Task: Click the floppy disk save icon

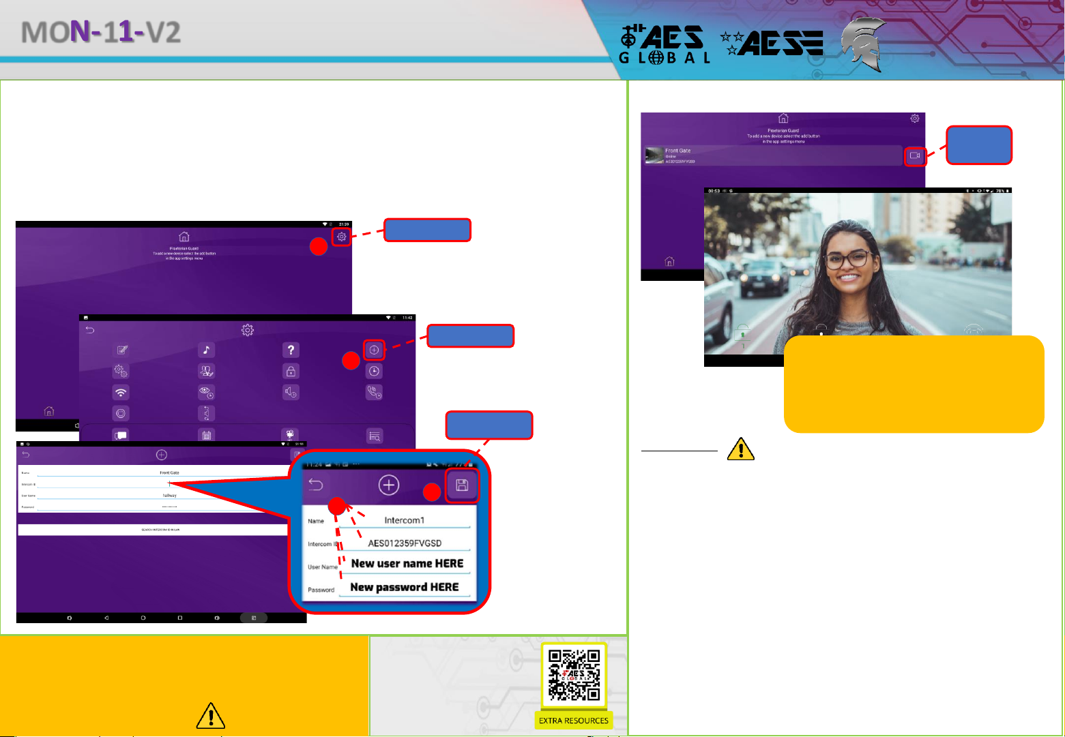Action: coord(462,485)
